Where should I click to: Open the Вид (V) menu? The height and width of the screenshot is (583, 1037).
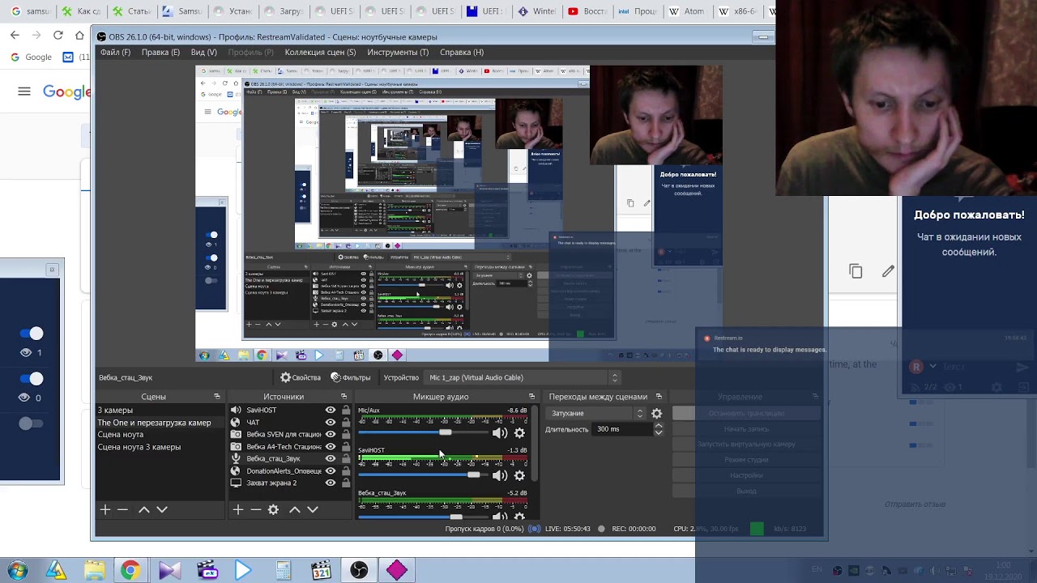(x=204, y=52)
